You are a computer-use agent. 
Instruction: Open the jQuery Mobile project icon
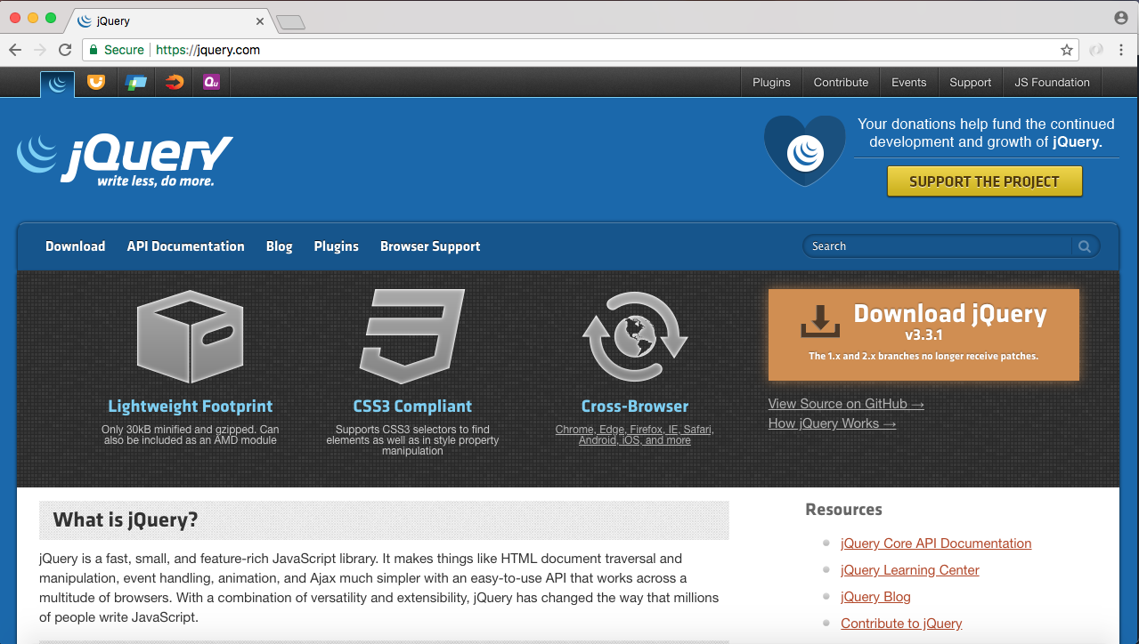coord(135,83)
